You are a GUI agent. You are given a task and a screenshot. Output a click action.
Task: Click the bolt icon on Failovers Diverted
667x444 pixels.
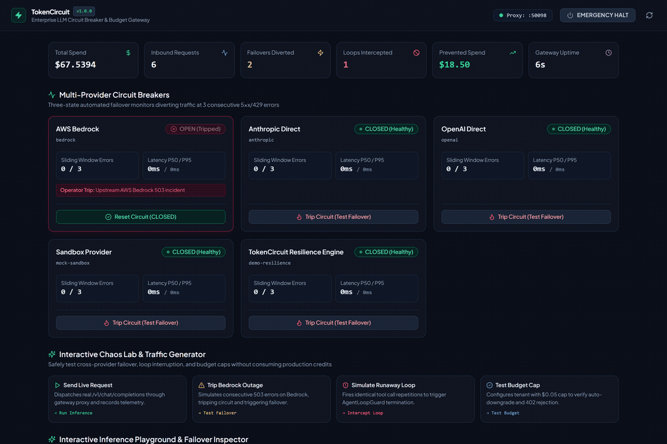[x=321, y=52]
